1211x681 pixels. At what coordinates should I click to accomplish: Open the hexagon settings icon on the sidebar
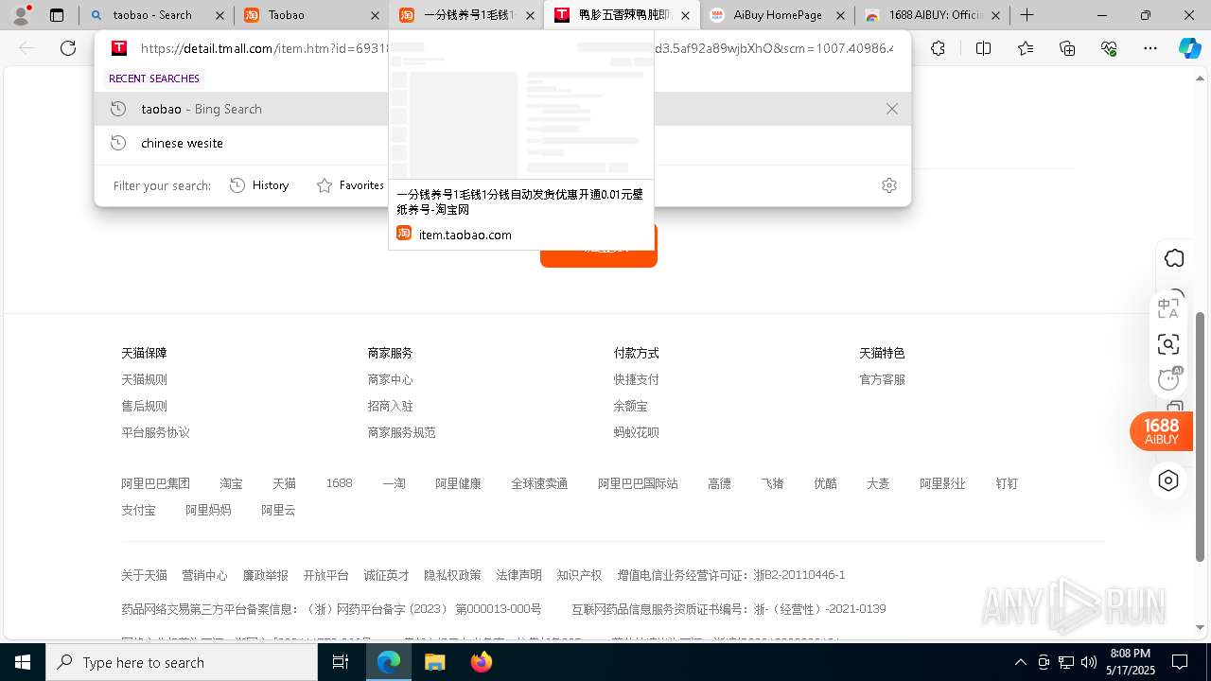tap(1168, 480)
